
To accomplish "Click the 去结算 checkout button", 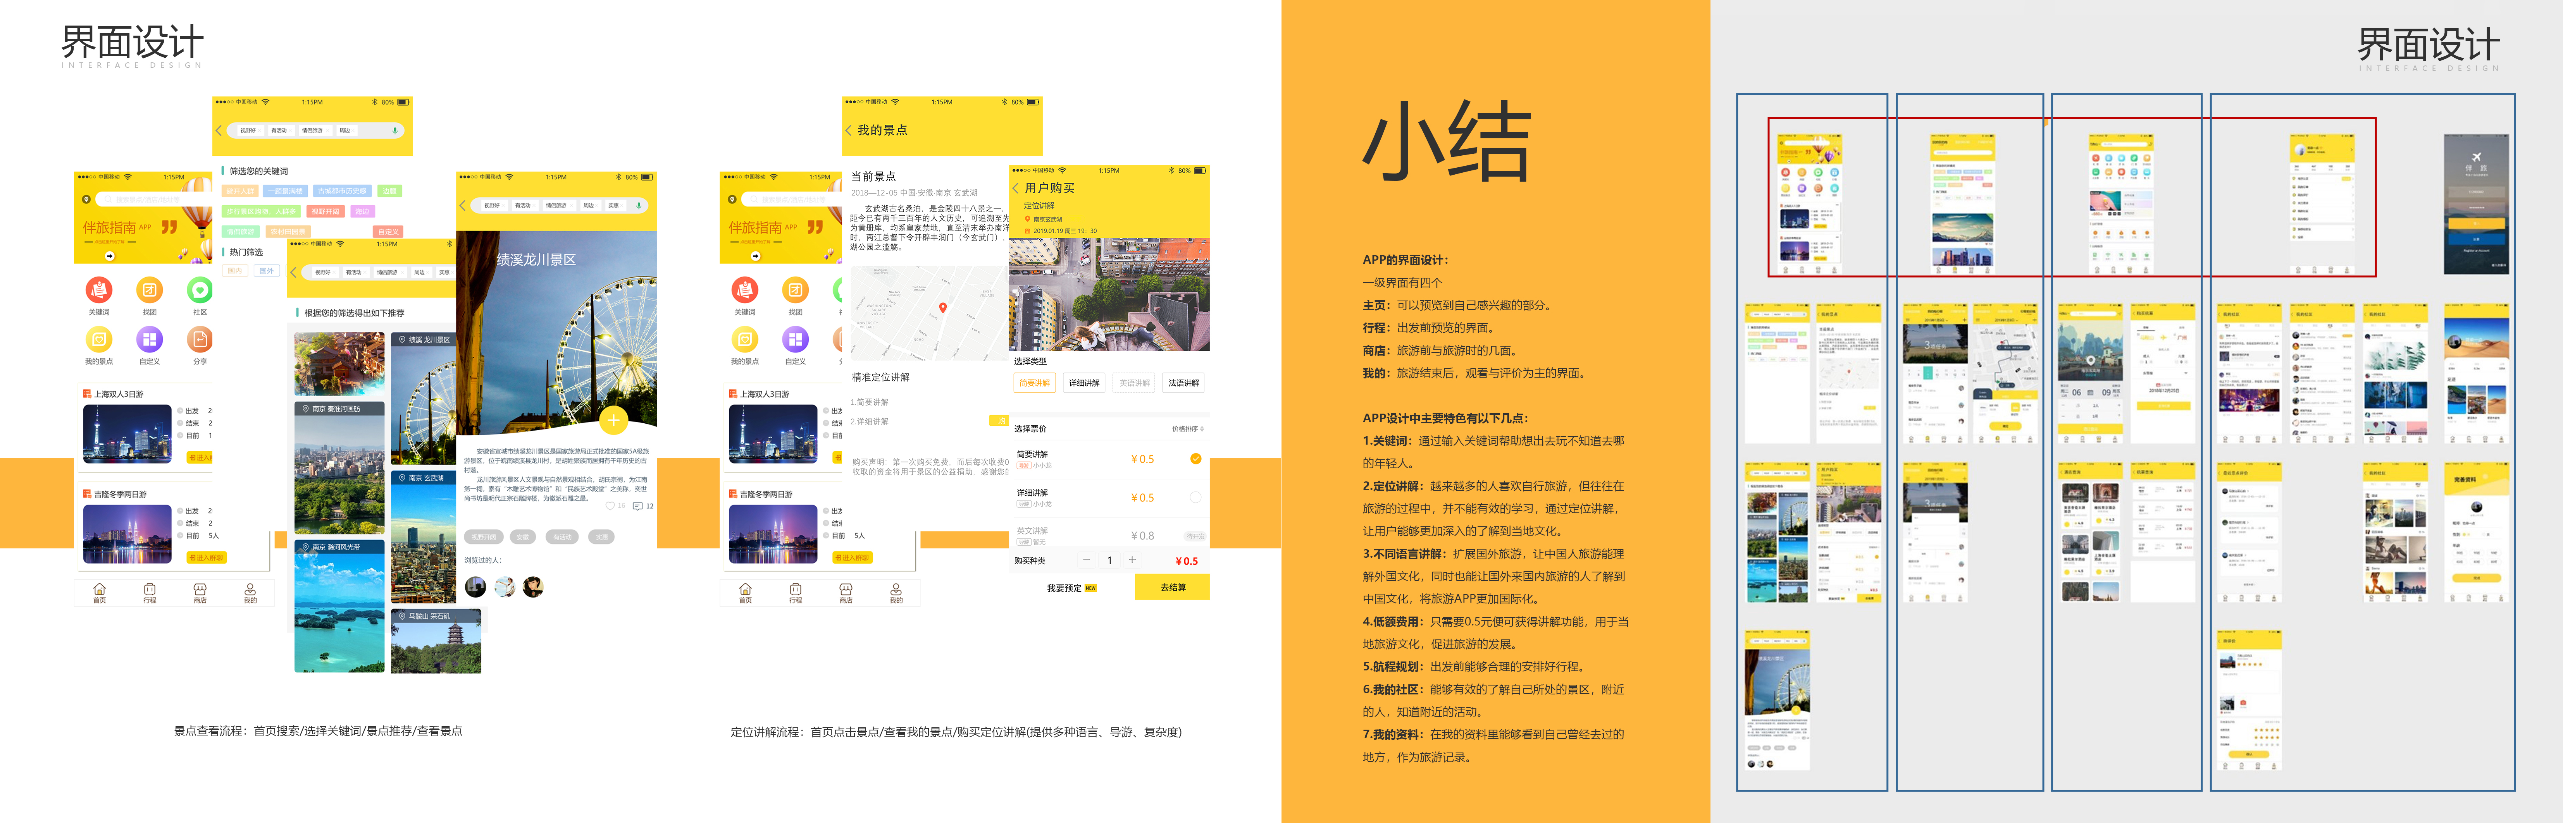I will 1172,588.
